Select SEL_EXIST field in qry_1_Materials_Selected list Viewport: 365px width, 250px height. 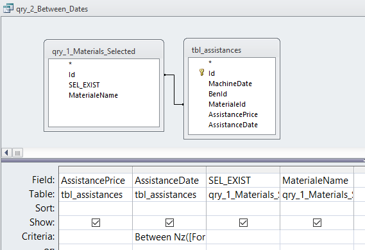click(x=84, y=85)
